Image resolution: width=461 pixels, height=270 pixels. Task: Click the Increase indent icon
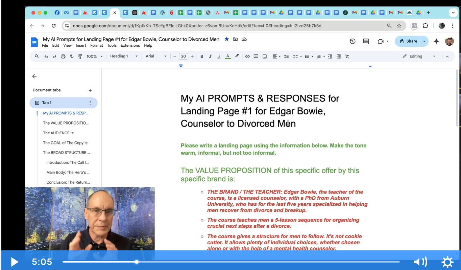click(x=339, y=57)
